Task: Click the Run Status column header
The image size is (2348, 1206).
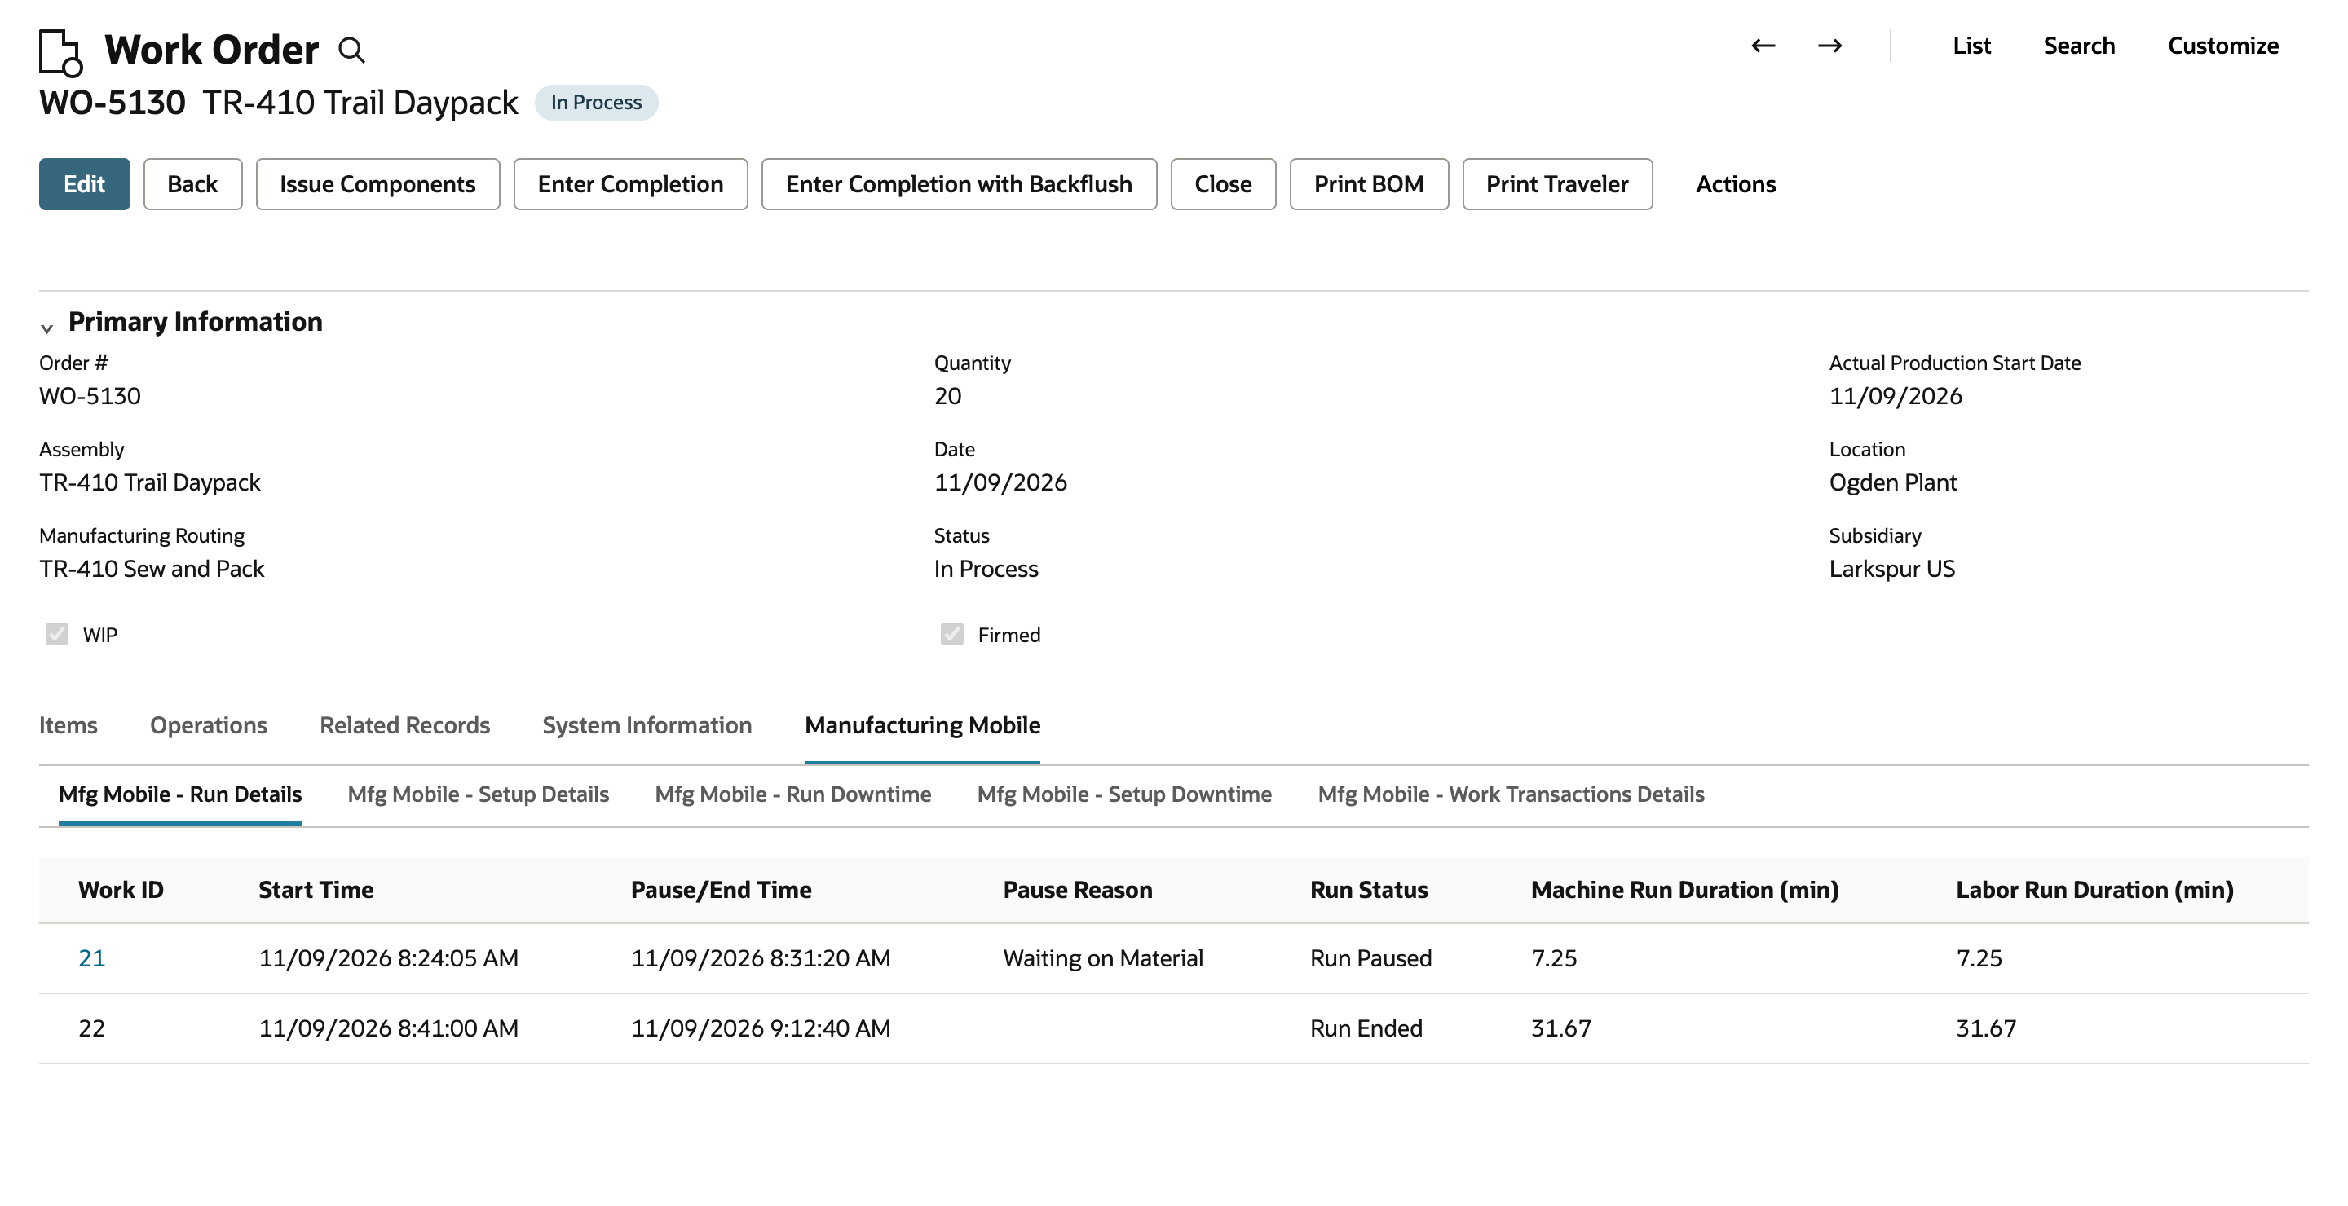Action: pyautogui.click(x=1369, y=890)
